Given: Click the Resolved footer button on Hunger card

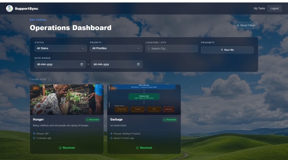Looking at the screenshot, I should (67, 148).
